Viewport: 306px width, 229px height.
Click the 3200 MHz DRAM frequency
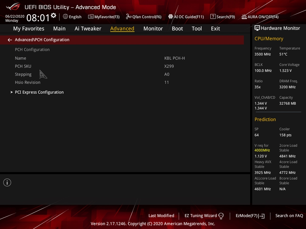(287, 87)
